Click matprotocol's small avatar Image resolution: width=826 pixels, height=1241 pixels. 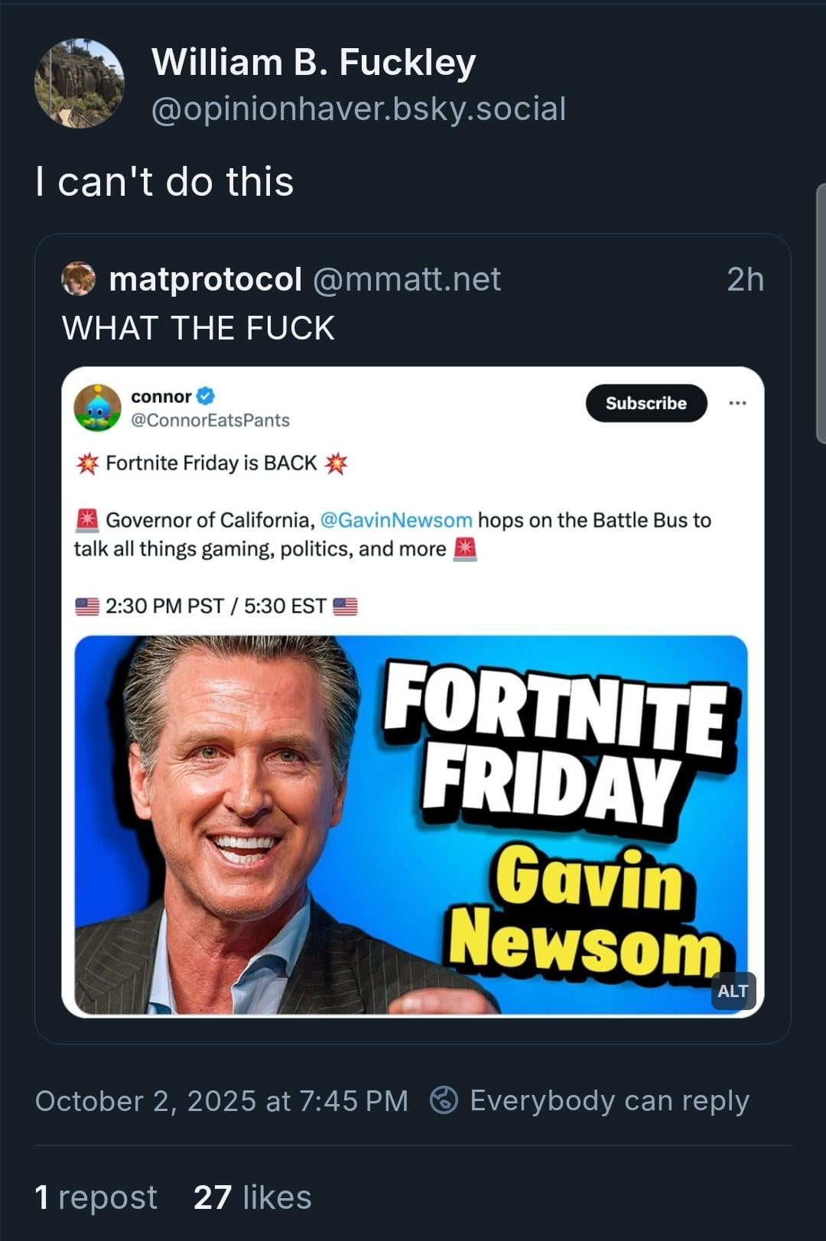[78, 278]
